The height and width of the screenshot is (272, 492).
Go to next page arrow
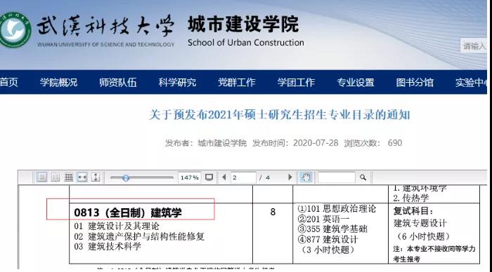(x=290, y=177)
